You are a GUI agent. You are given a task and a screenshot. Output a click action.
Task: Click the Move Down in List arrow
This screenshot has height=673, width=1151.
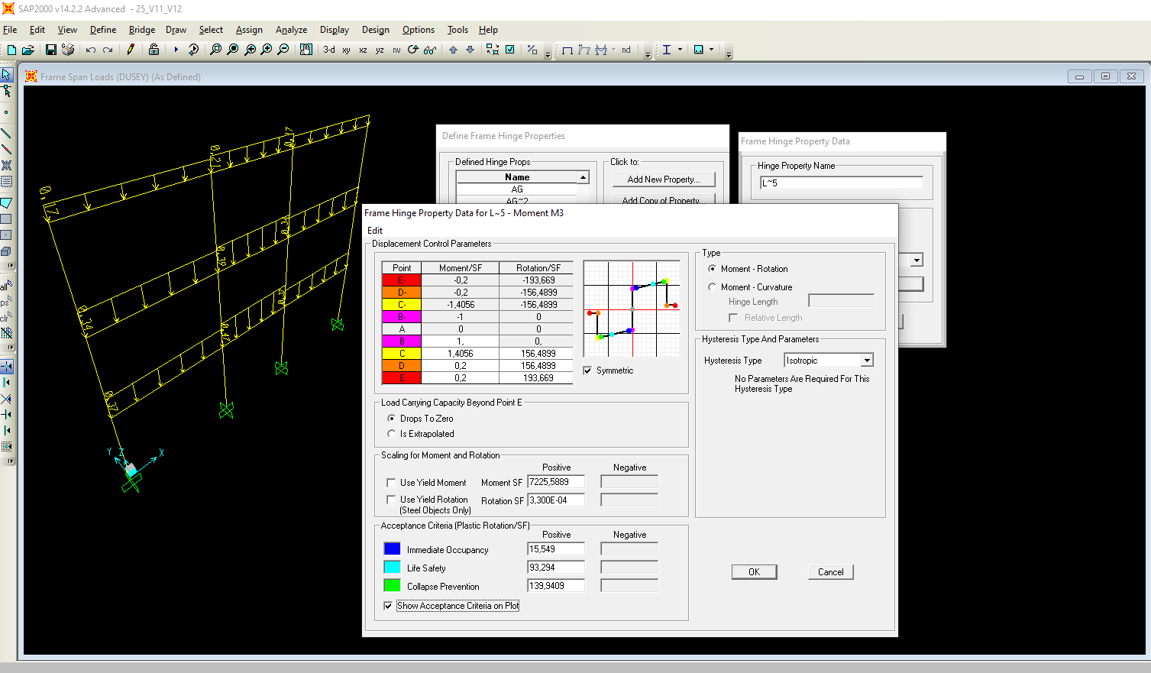(470, 50)
